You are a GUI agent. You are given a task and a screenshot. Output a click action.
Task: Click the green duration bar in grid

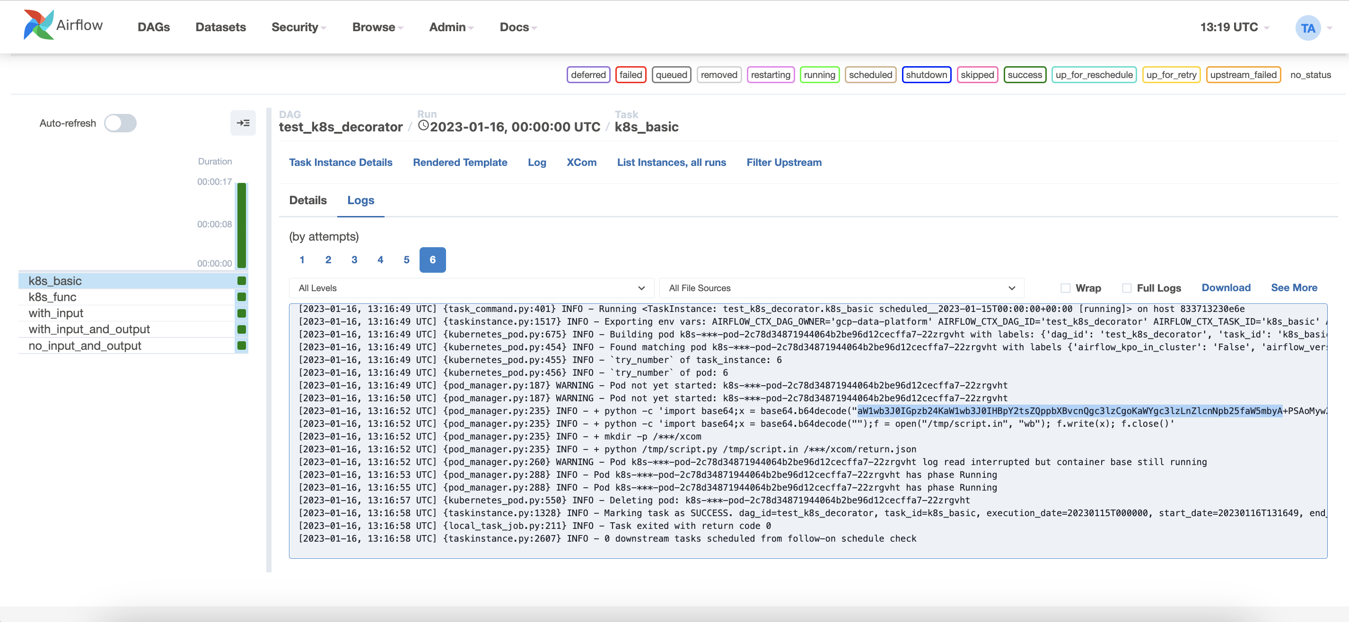coord(241,225)
